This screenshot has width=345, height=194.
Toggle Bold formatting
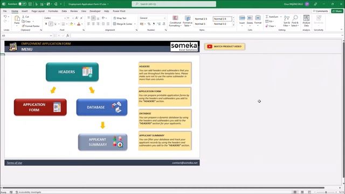click(x=46, y=24)
